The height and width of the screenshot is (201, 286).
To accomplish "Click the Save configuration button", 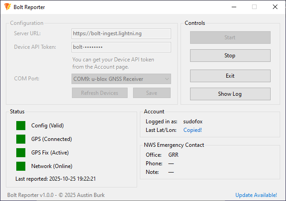I will pyautogui.click(x=152, y=93).
